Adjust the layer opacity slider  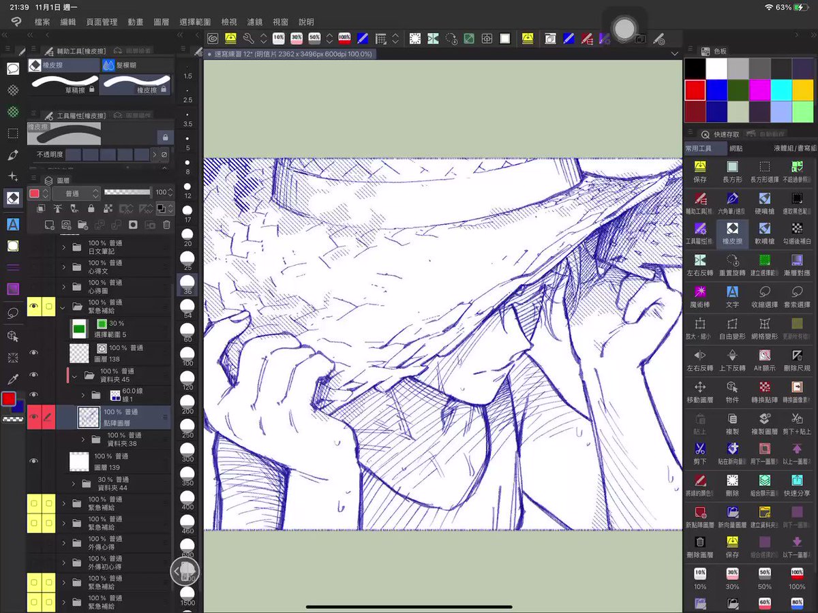[127, 193]
